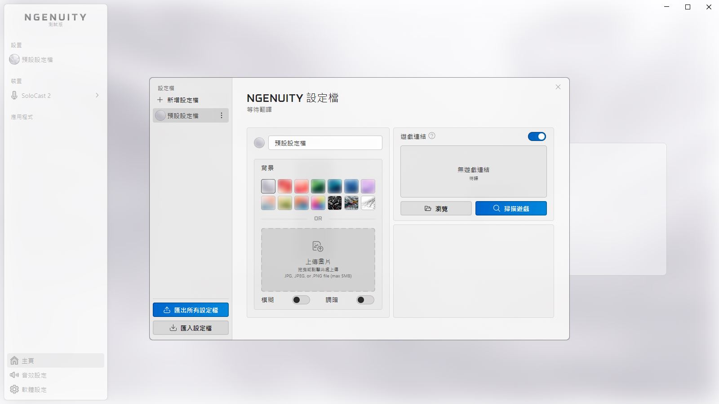Select 預設設定檔 in the dialog's profile list
719x404 pixels.
191,115
